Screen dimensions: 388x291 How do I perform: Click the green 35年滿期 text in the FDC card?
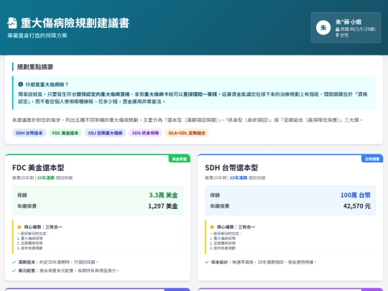(45, 178)
